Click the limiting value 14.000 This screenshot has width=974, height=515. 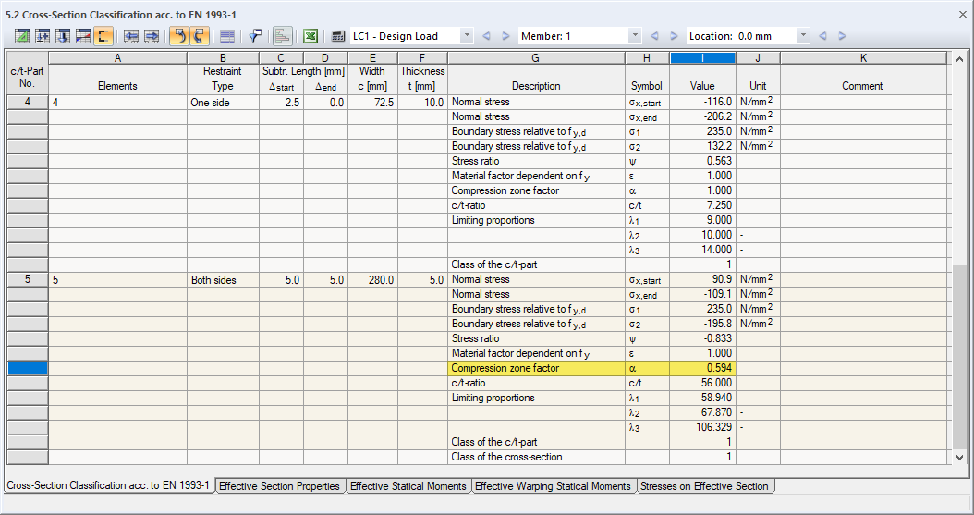pyautogui.click(x=702, y=250)
